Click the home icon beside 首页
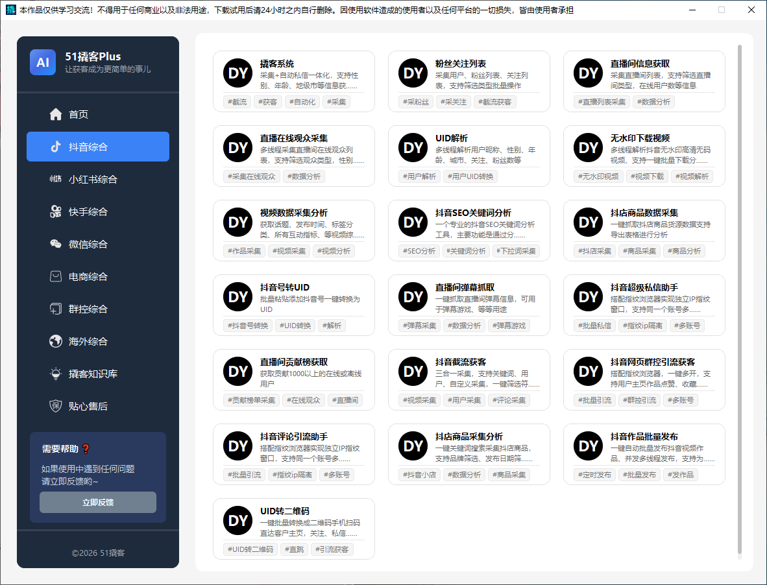Screen dimensions: 767x585 [x=56, y=114]
